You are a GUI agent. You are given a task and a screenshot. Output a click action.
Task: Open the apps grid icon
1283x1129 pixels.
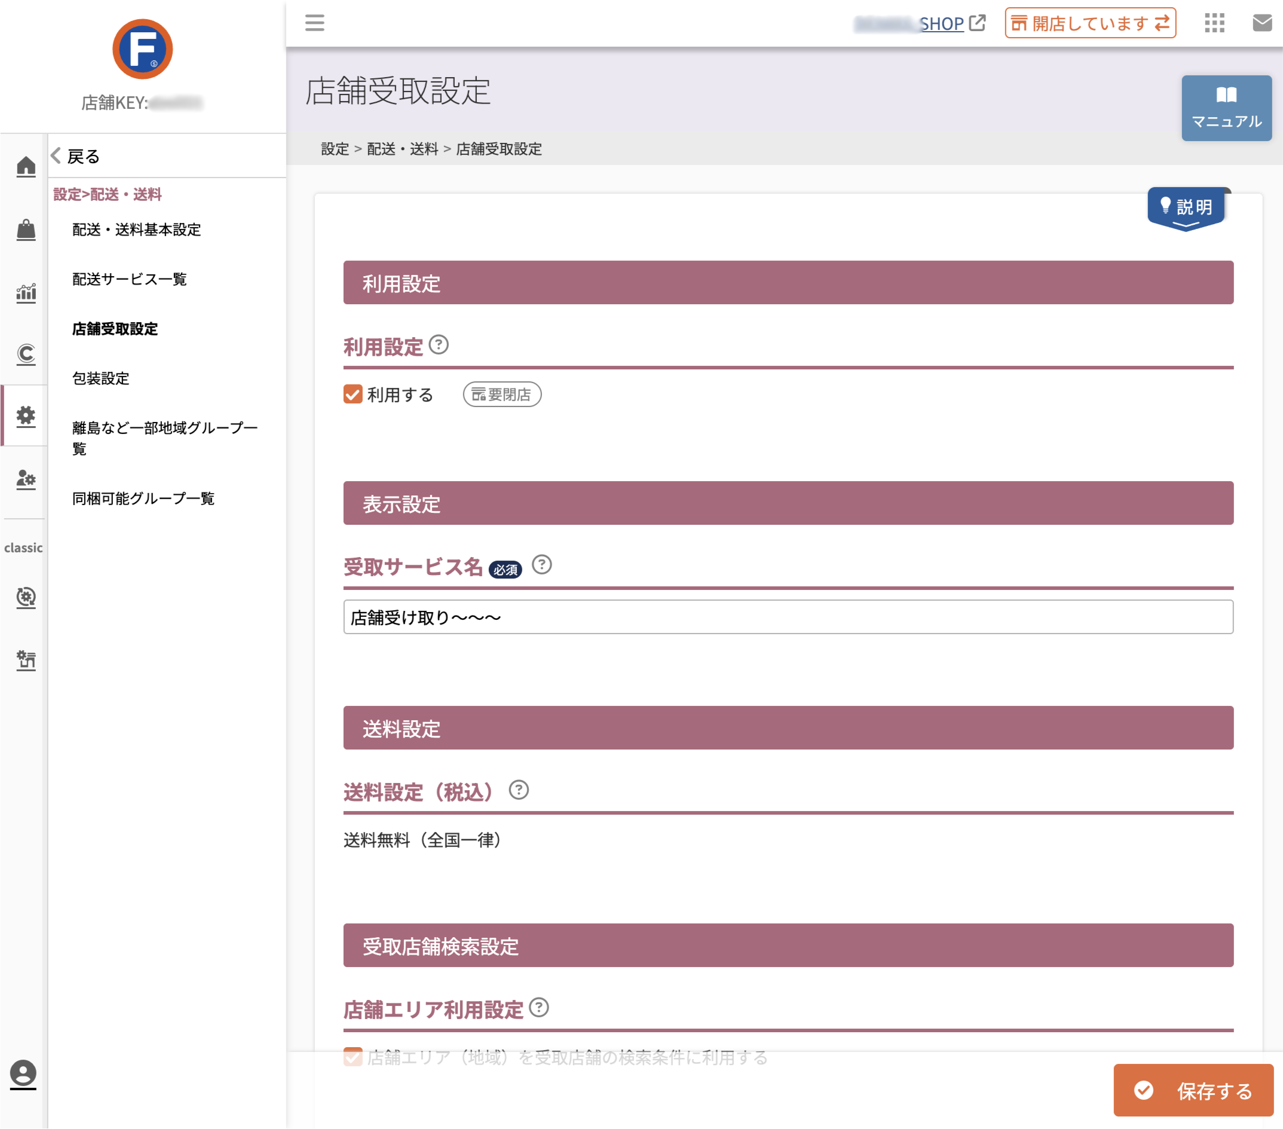point(1215,23)
